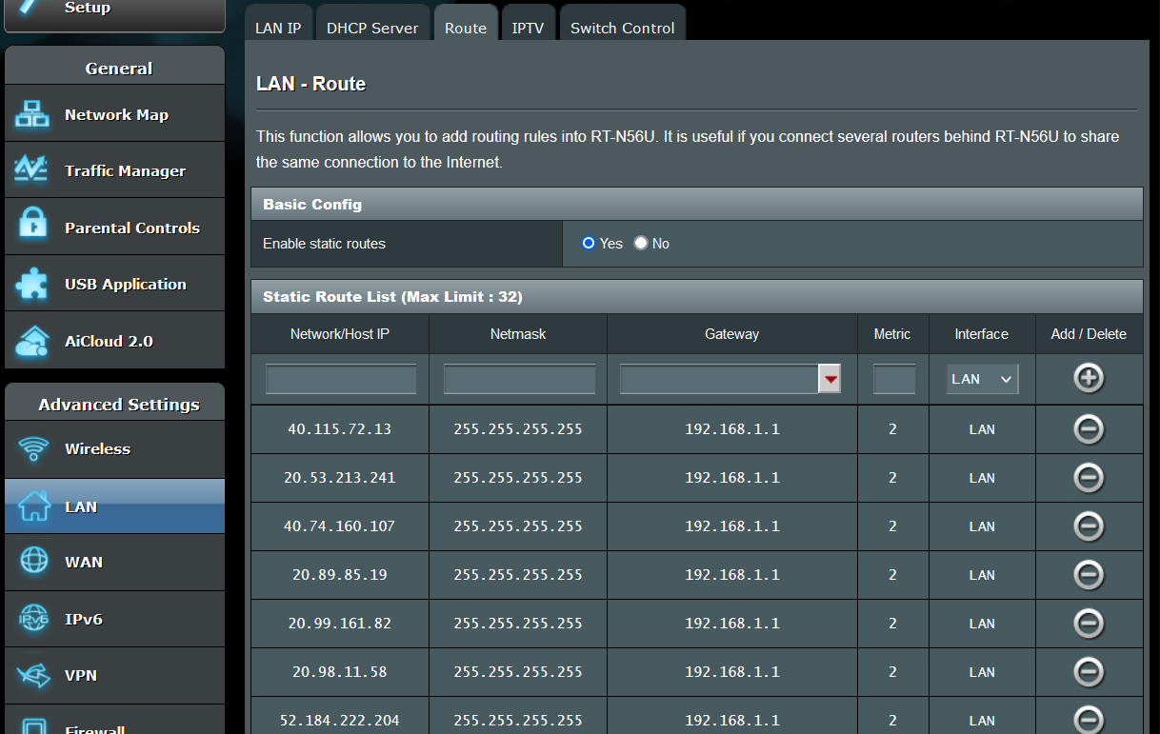Delete route 20.89.85.19

coord(1089,575)
